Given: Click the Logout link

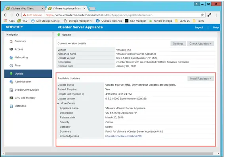Looking at the screenshot, I should point(199,28).
